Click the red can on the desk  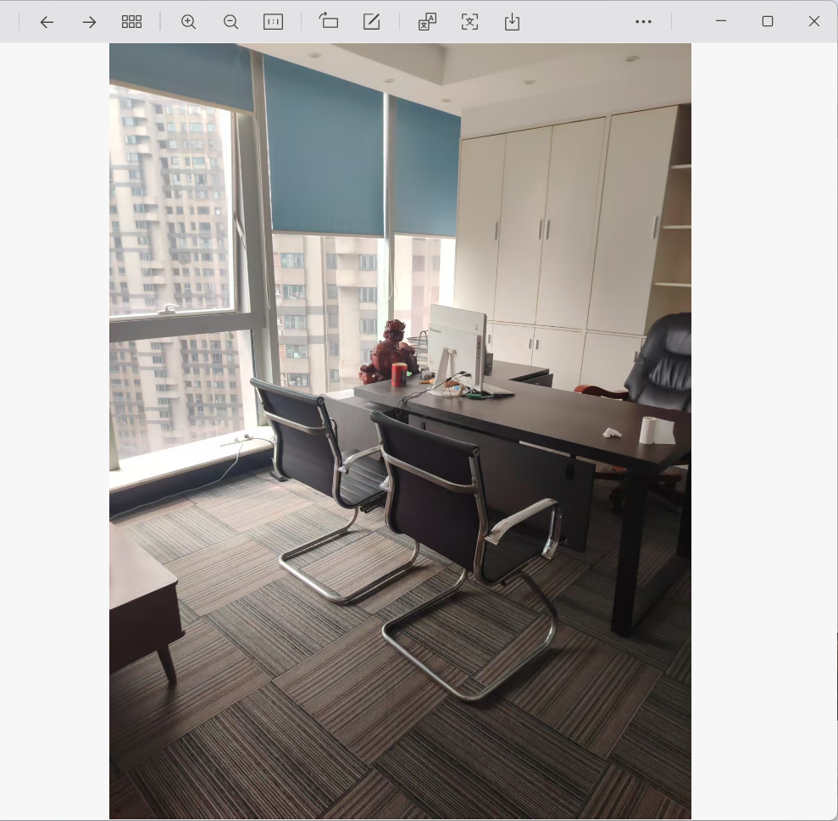click(x=399, y=374)
